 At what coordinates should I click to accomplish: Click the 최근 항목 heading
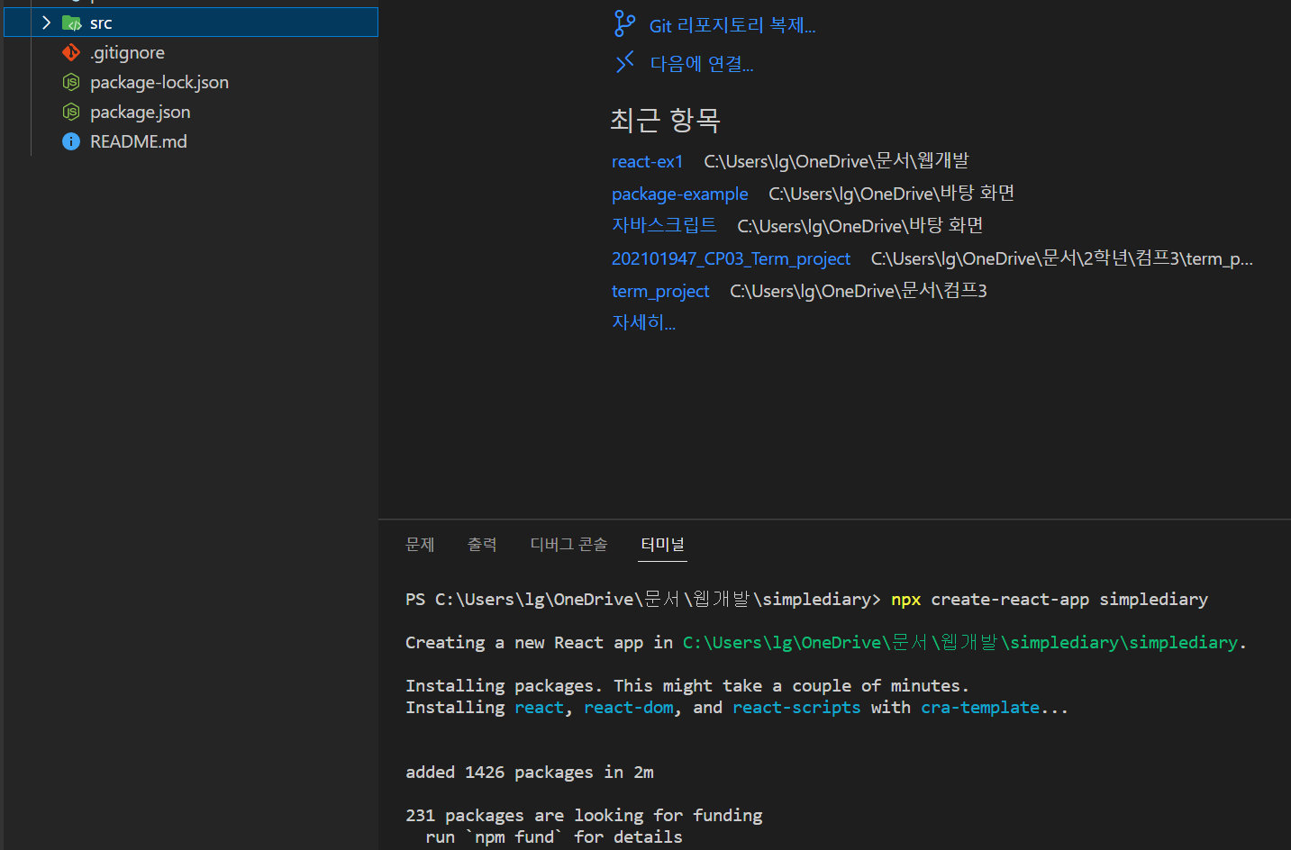(665, 120)
